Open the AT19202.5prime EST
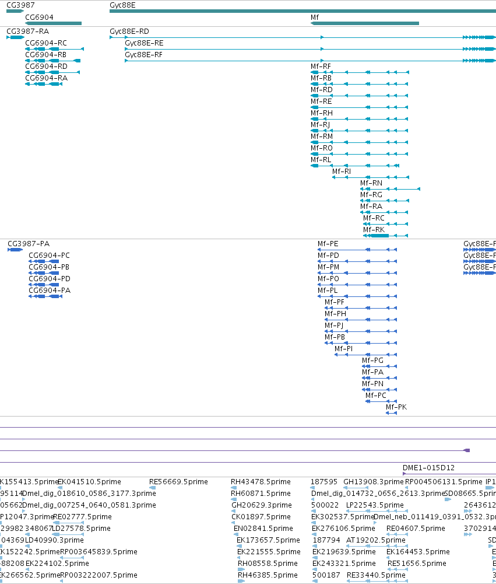Screen dimensions: 496x584 377,546
